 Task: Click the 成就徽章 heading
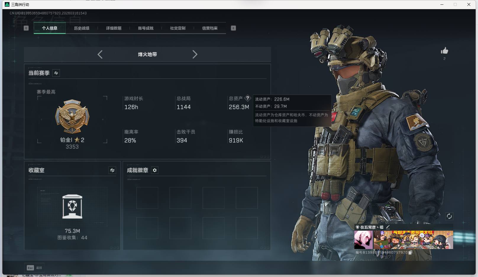(138, 170)
